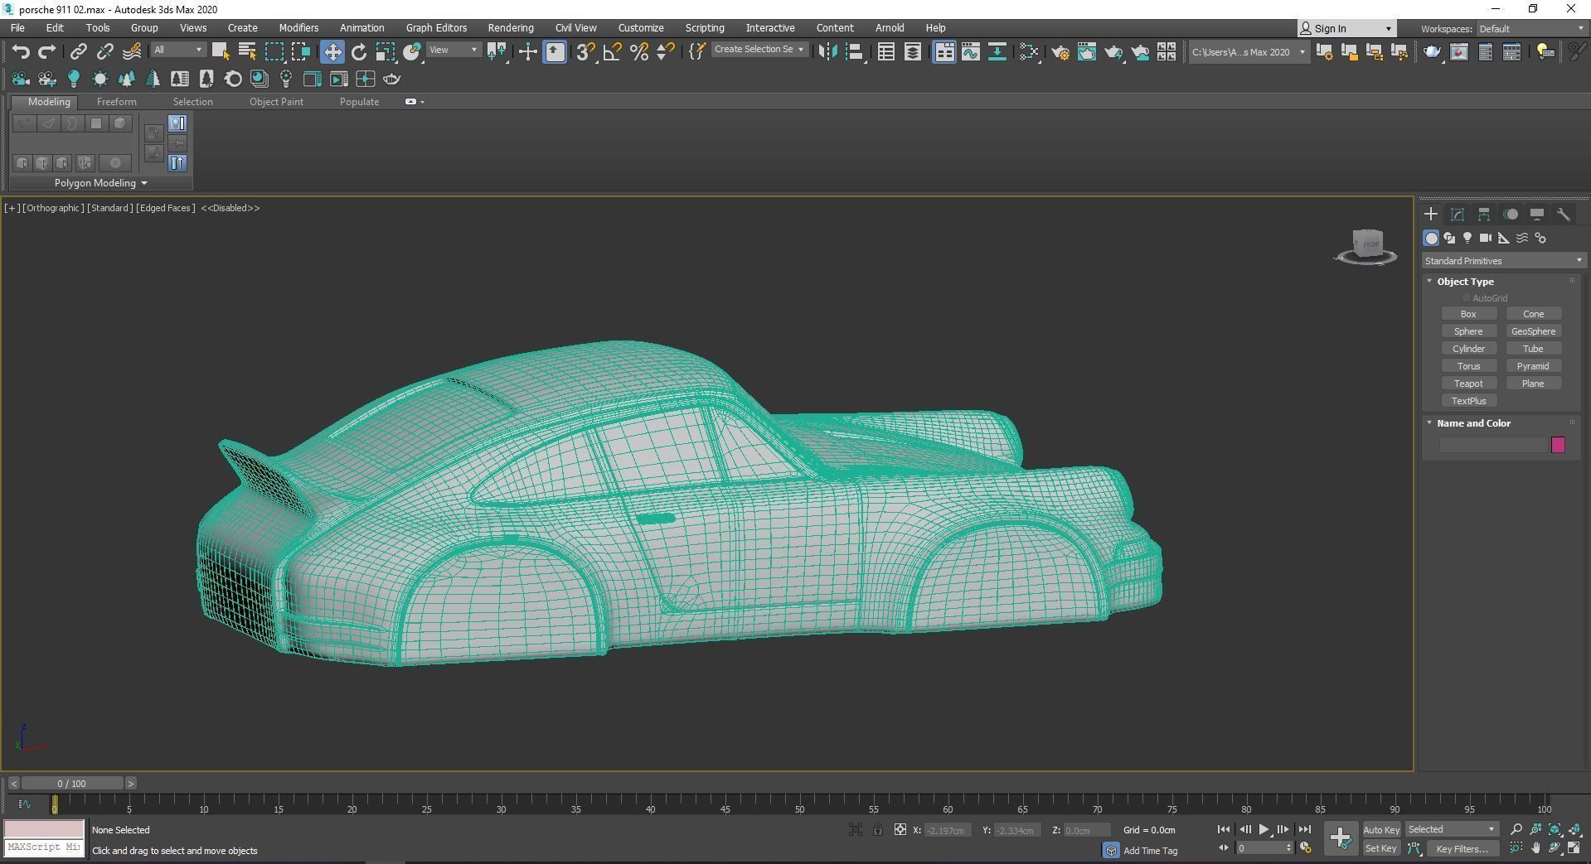This screenshot has height=864, width=1591.
Task: Select the Select and Scale tool
Action: [386, 51]
